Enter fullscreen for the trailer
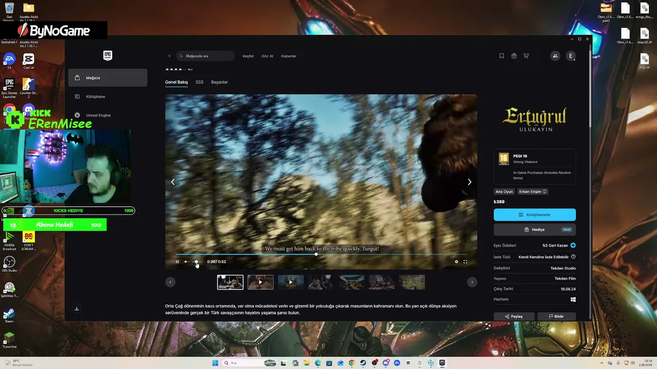Screen dimensions: 657x369 tap(466, 262)
